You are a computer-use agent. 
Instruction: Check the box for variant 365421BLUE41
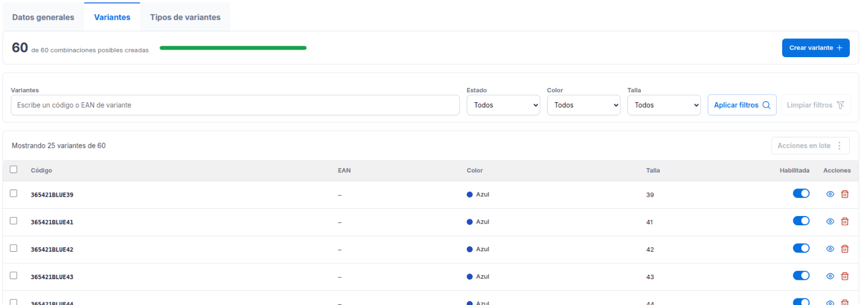[14, 221]
